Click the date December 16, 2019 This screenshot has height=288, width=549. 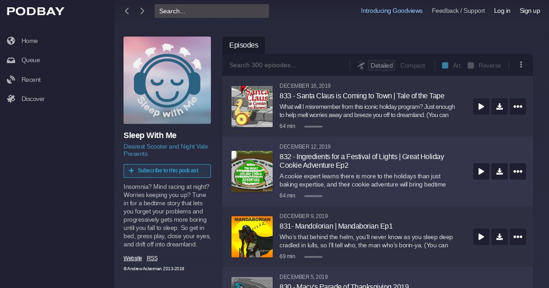(305, 86)
